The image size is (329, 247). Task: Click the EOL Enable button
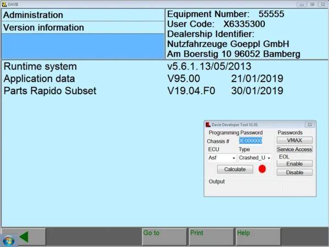tap(294, 164)
